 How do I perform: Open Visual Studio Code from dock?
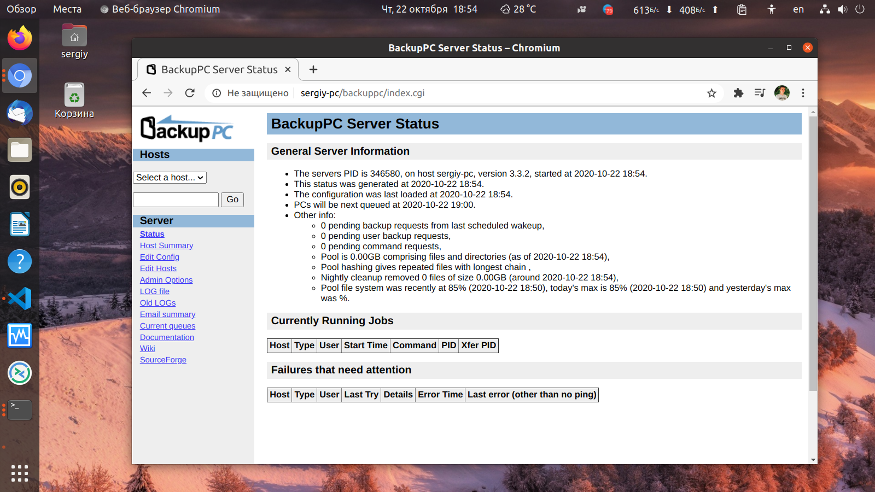[20, 298]
